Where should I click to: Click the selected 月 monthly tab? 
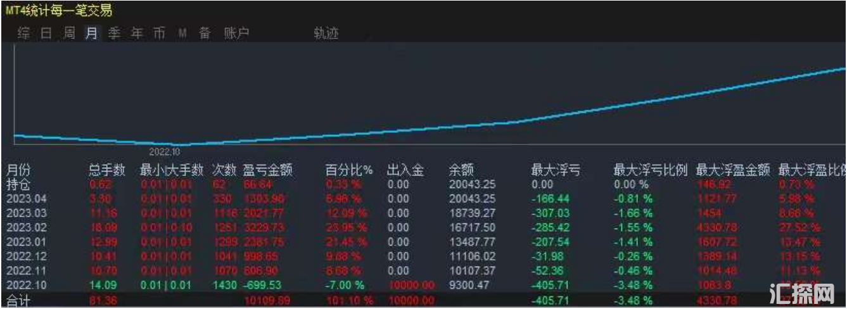(x=91, y=34)
